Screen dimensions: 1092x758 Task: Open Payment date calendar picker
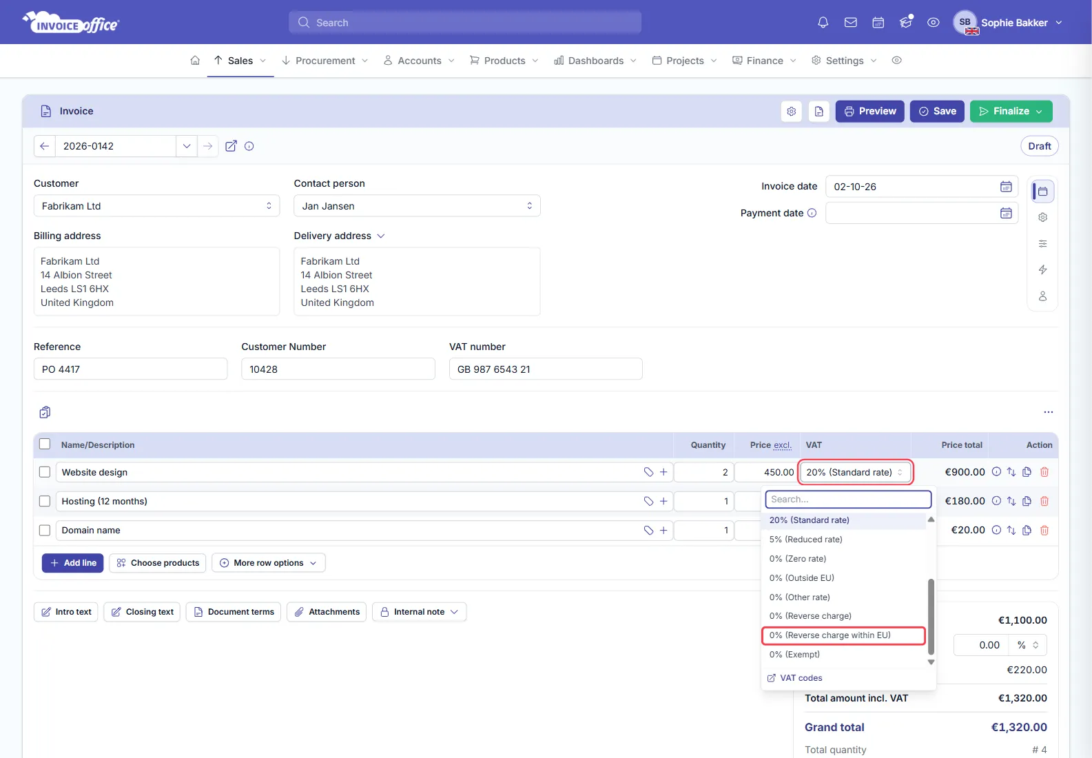[x=1006, y=214]
